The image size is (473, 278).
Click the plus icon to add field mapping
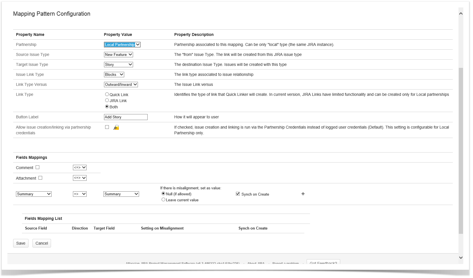[x=303, y=194]
